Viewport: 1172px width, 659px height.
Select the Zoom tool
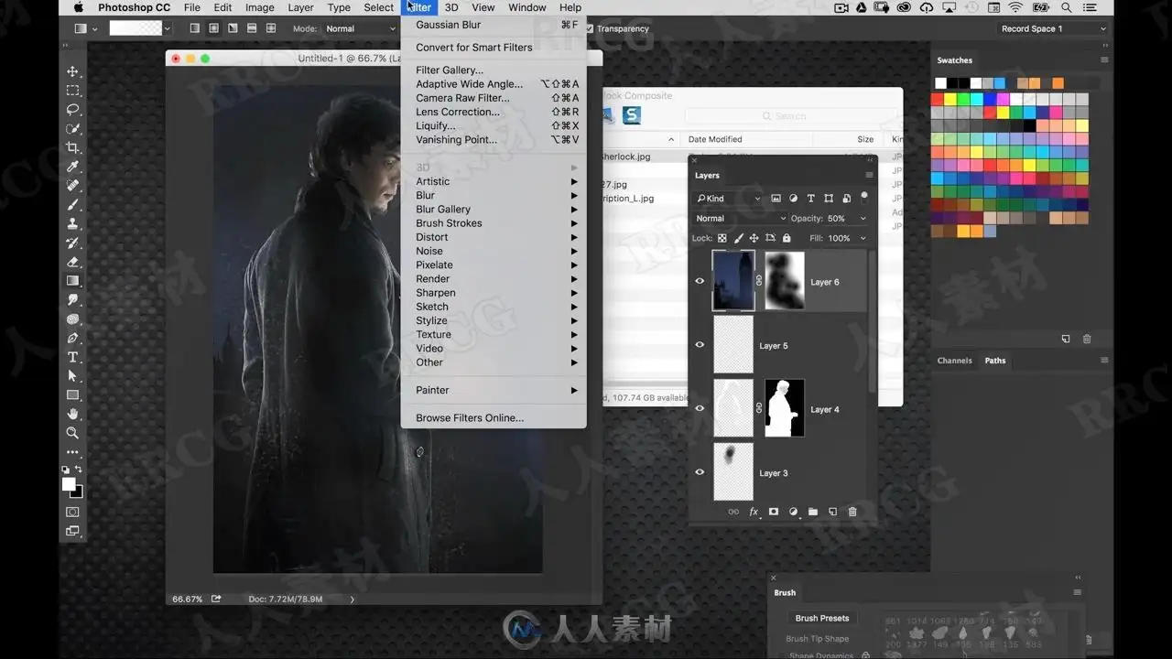[72, 433]
